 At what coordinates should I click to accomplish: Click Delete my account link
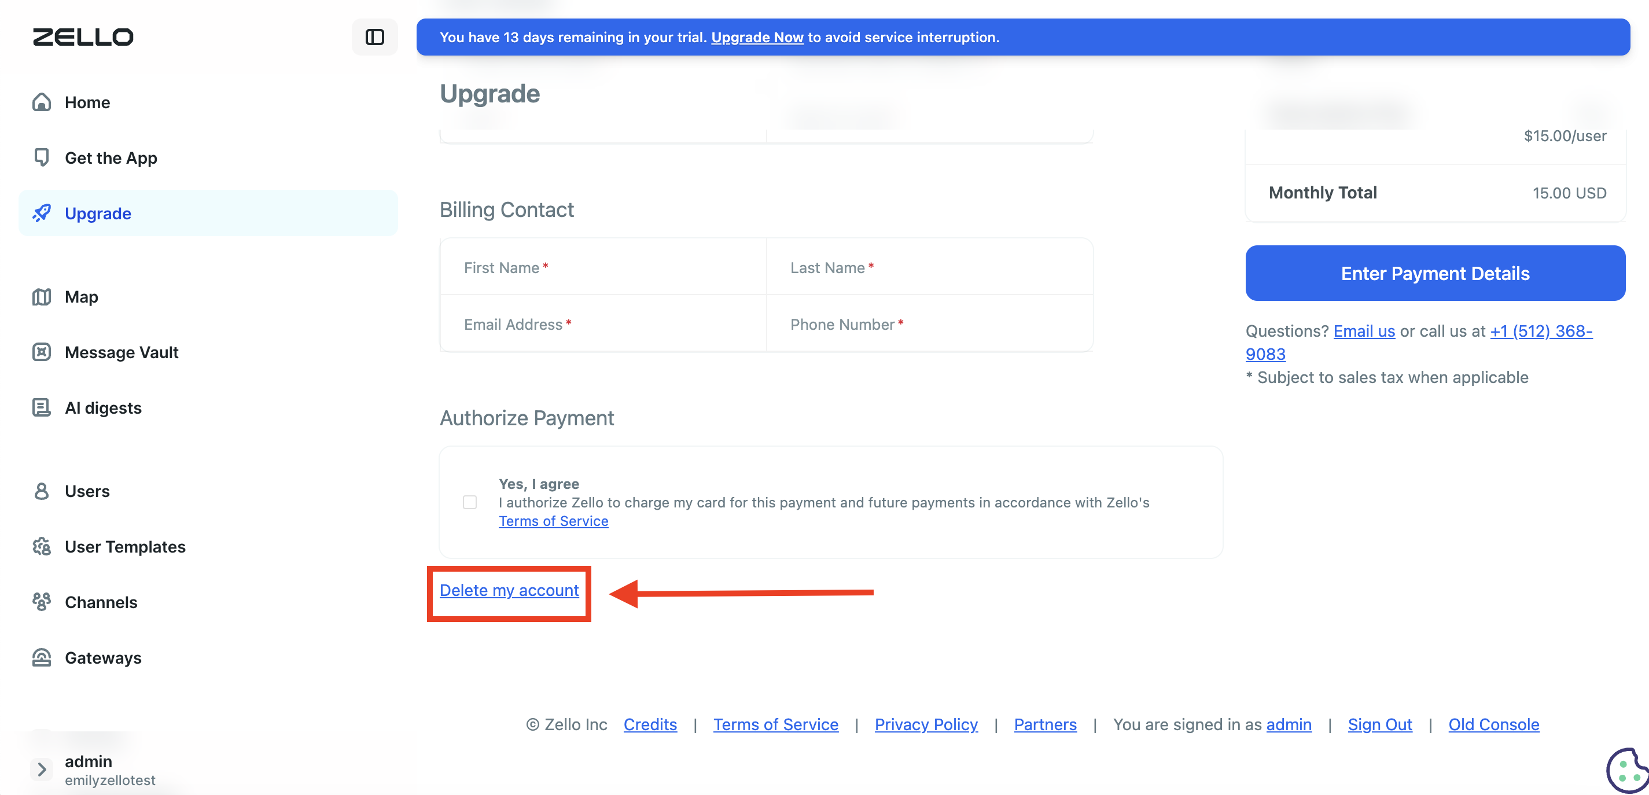pos(509,590)
